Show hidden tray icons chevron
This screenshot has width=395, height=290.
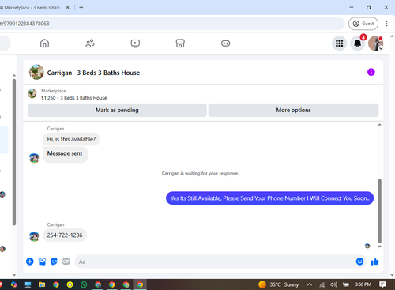(310, 284)
